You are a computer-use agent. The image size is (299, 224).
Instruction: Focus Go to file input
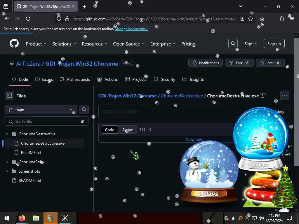point(46,121)
